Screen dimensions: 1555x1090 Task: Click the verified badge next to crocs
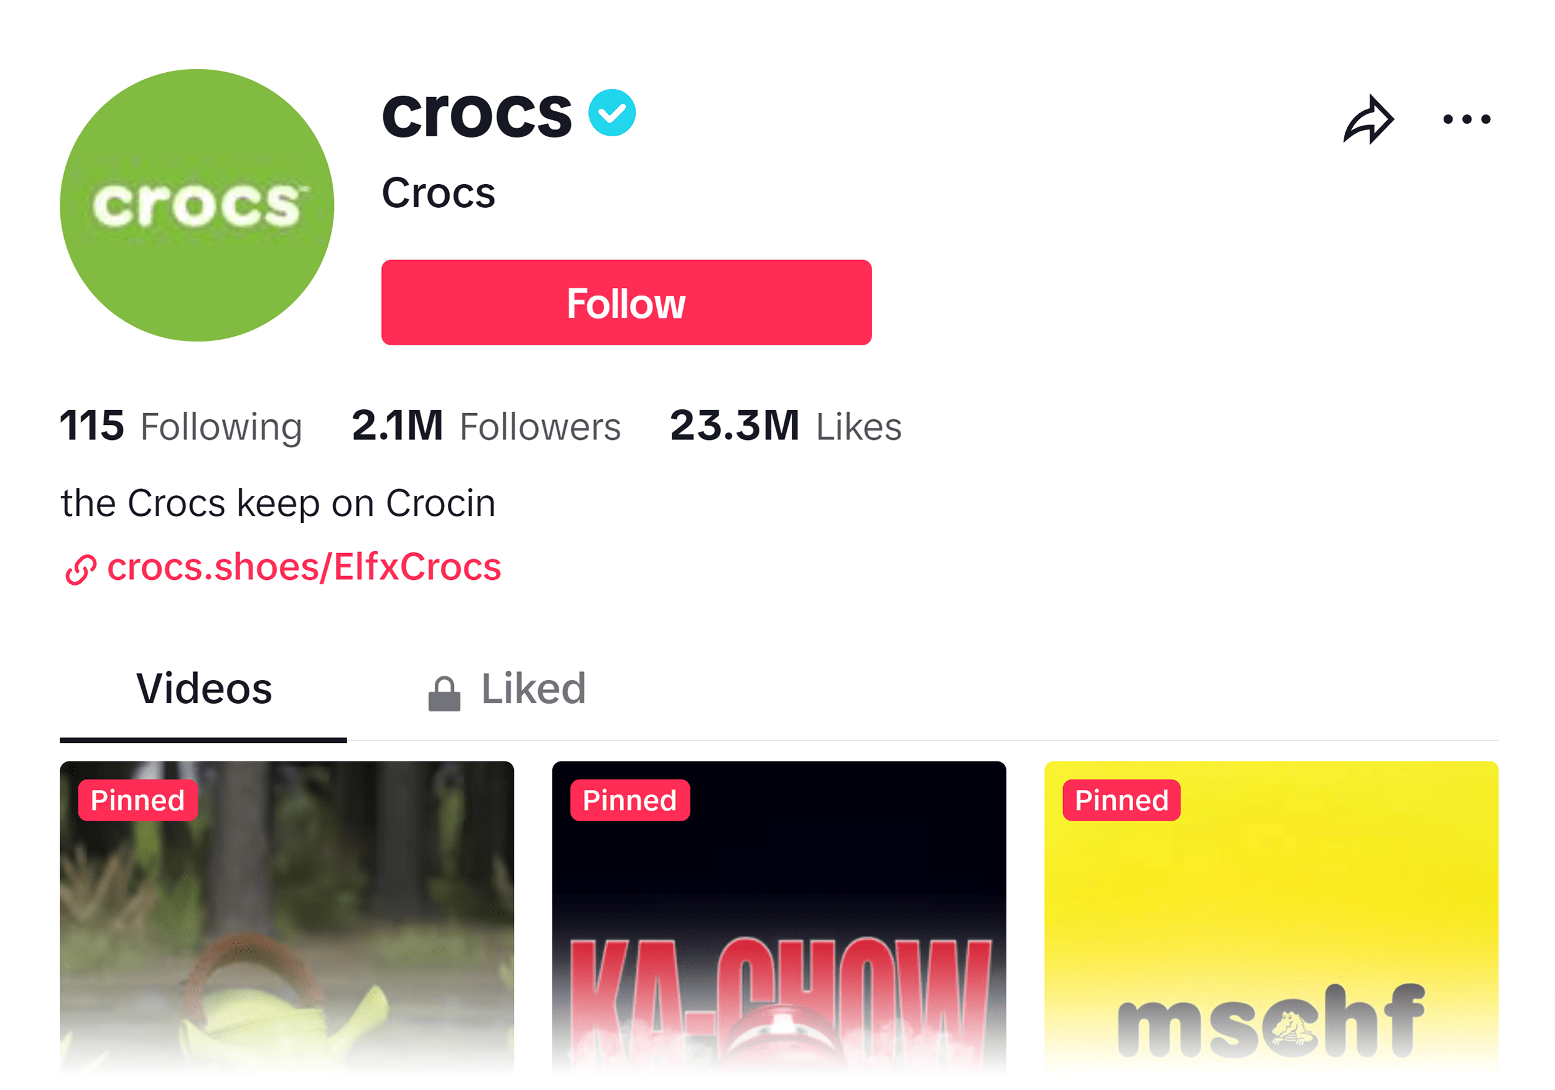point(611,113)
